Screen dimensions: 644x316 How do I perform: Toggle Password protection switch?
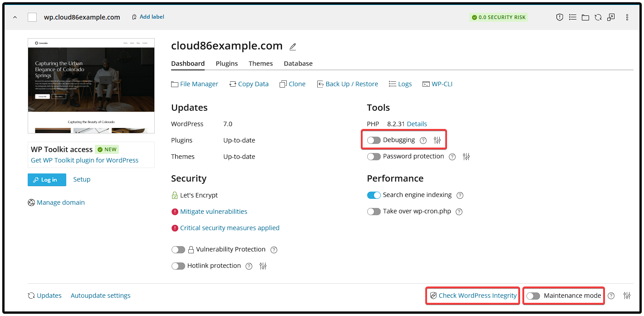click(374, 157)
